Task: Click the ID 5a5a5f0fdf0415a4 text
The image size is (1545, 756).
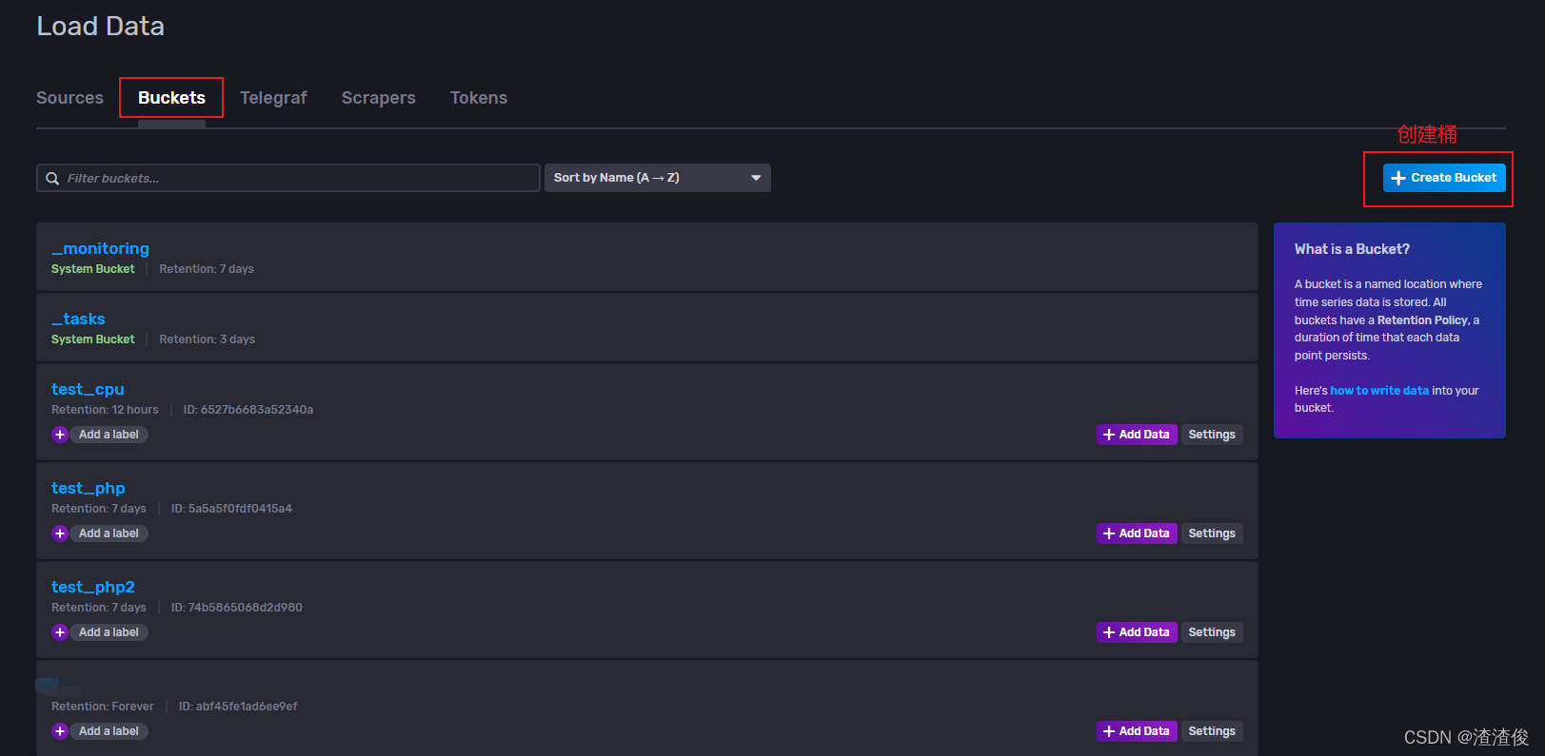Action: tap(231, 509)
